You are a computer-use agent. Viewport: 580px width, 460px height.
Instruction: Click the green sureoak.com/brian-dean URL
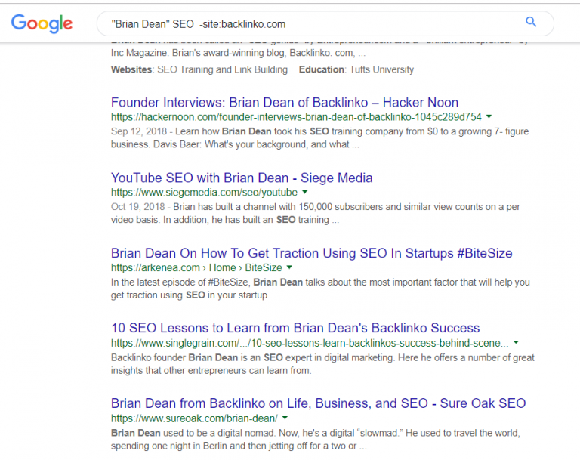click(x=194, y=418)
